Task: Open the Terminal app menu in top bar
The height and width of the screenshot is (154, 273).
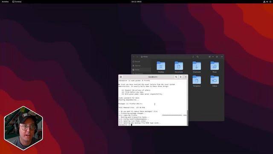Action: point(17,2)
